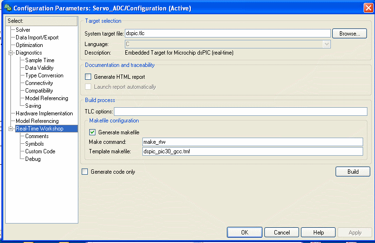Screen dimensions: 375x243
Task: Collapse the Real-Time Workshop tree node
Action: (x=10, y=129)
